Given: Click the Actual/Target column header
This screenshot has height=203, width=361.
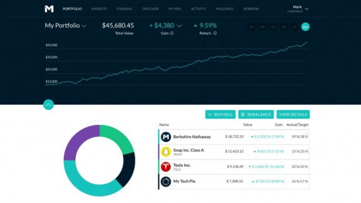Looking at the screenshot, I should tap(297, 125).
